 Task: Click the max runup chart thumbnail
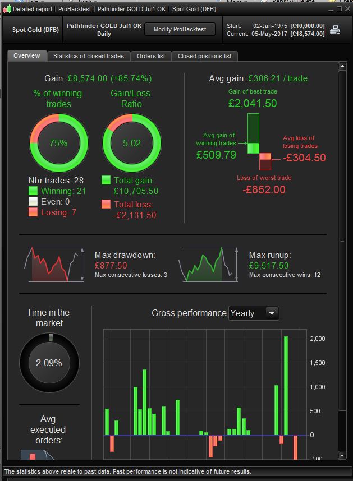pyautogui.click(x=208, y=264)
